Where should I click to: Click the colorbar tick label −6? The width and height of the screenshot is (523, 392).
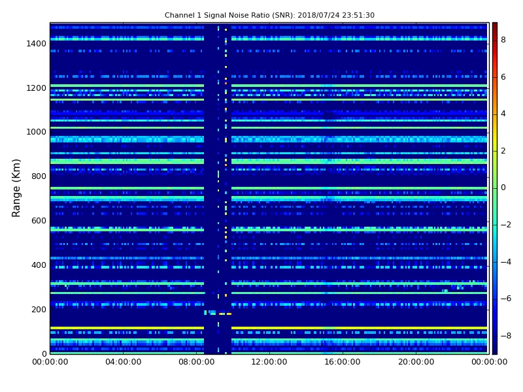point(506,299)
